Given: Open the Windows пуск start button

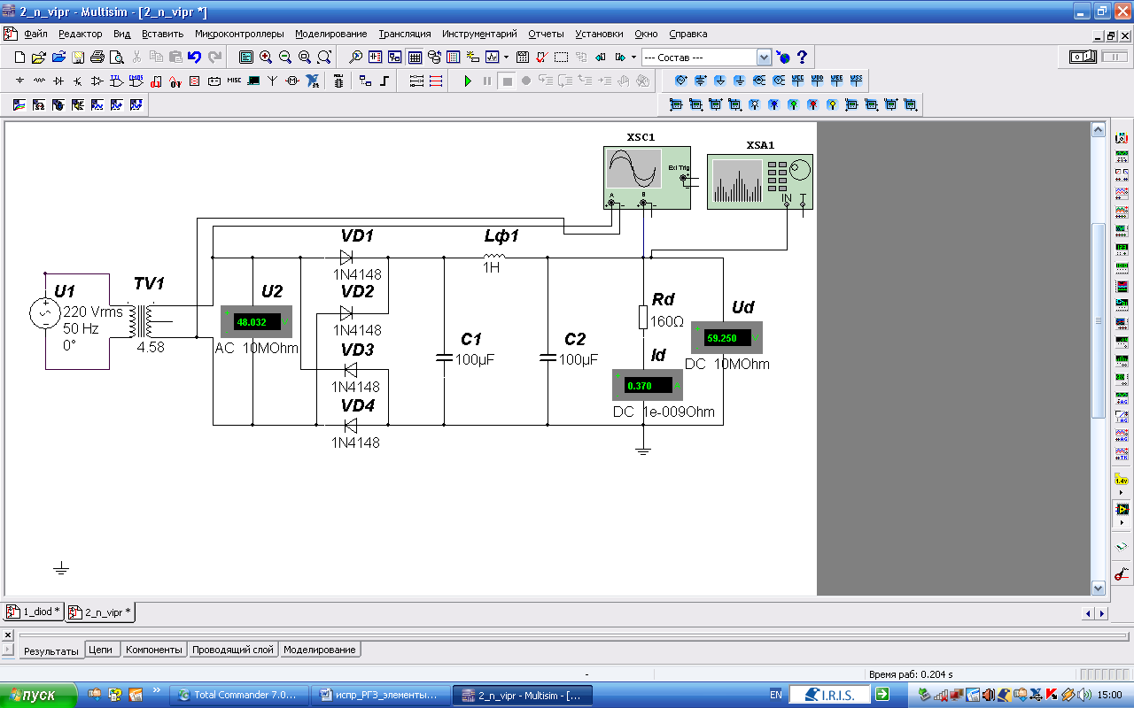Looking at the screenshot, I should [x=38, y=695].
